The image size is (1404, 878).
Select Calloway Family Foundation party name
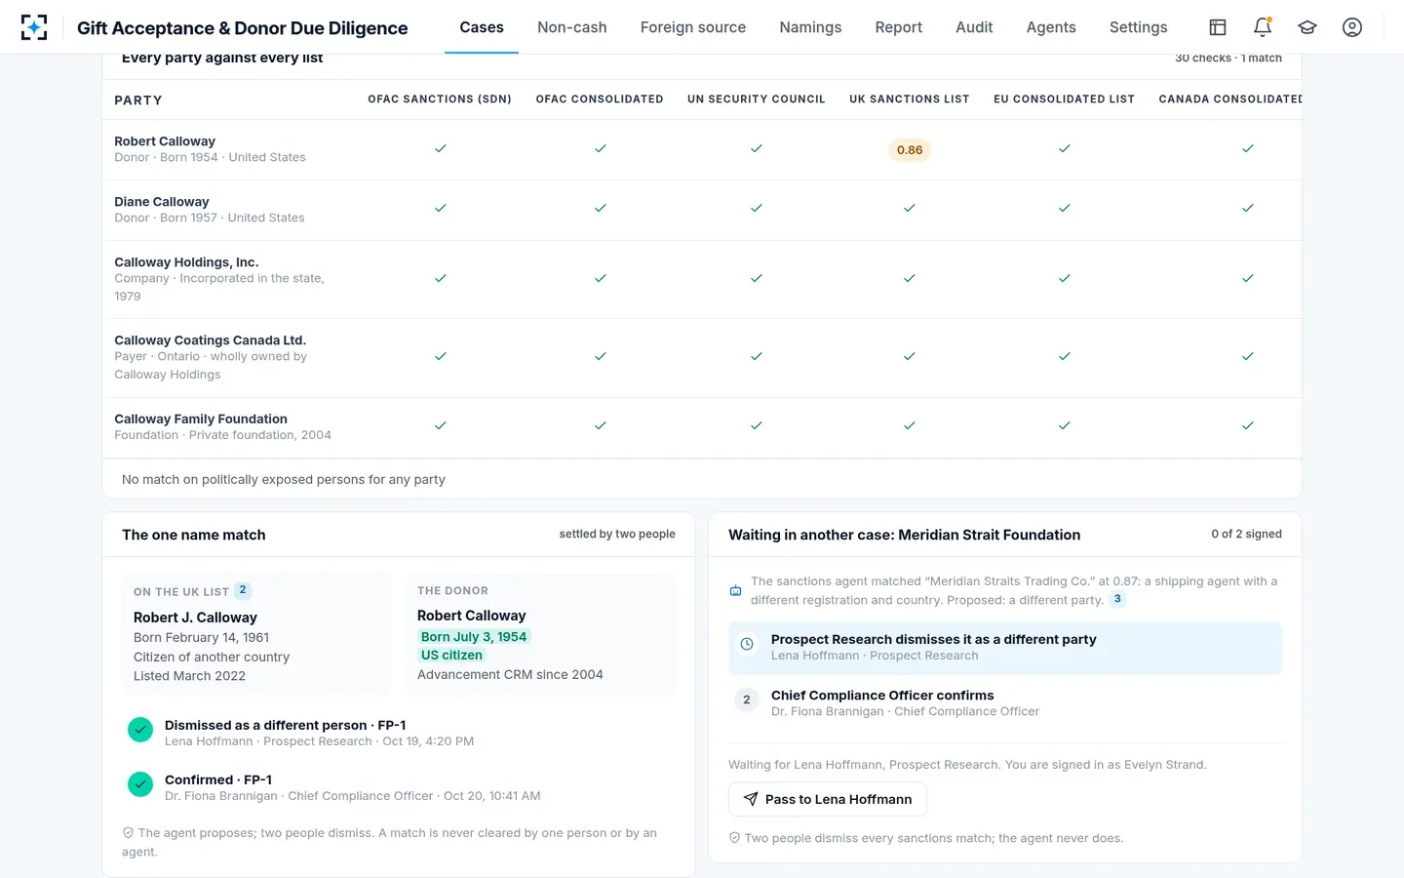coord(201,419)
